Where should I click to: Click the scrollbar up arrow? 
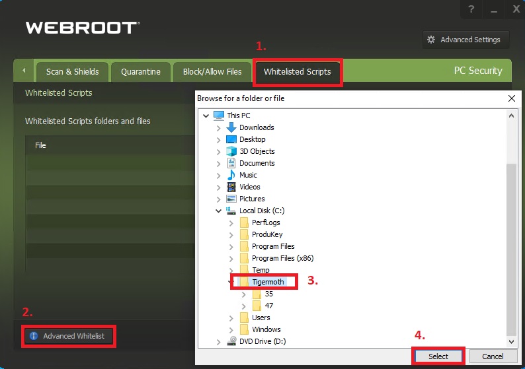tap(511, 116)
